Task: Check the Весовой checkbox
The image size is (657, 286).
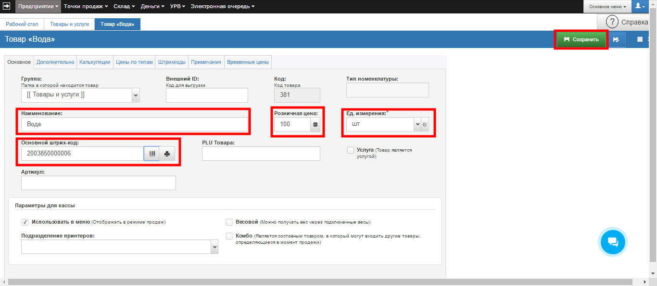Action: pos(229,222)
